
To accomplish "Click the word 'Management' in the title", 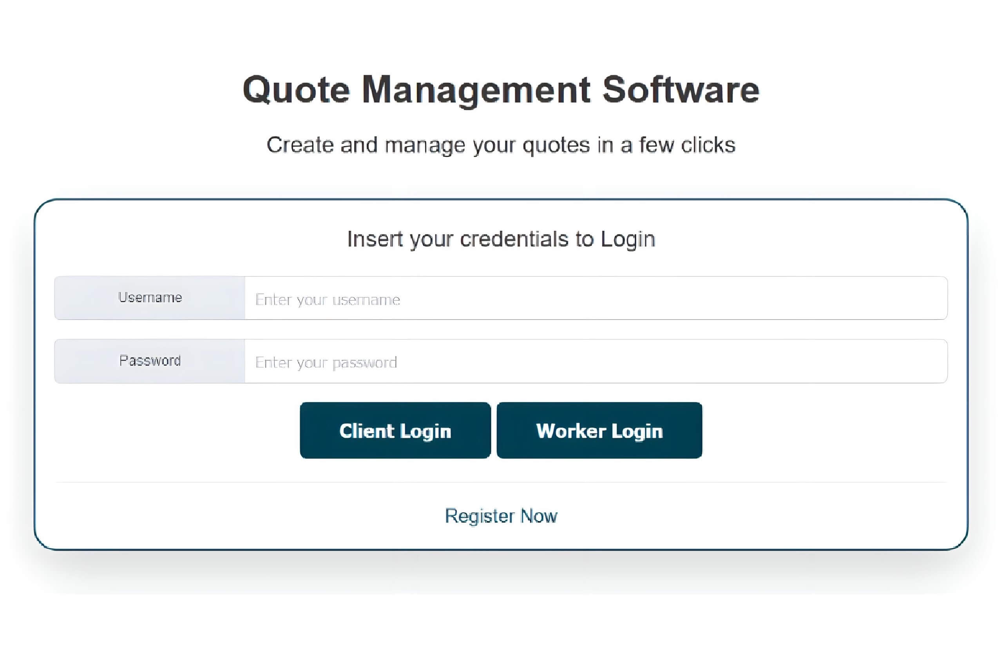I will (x=476, y=89).
